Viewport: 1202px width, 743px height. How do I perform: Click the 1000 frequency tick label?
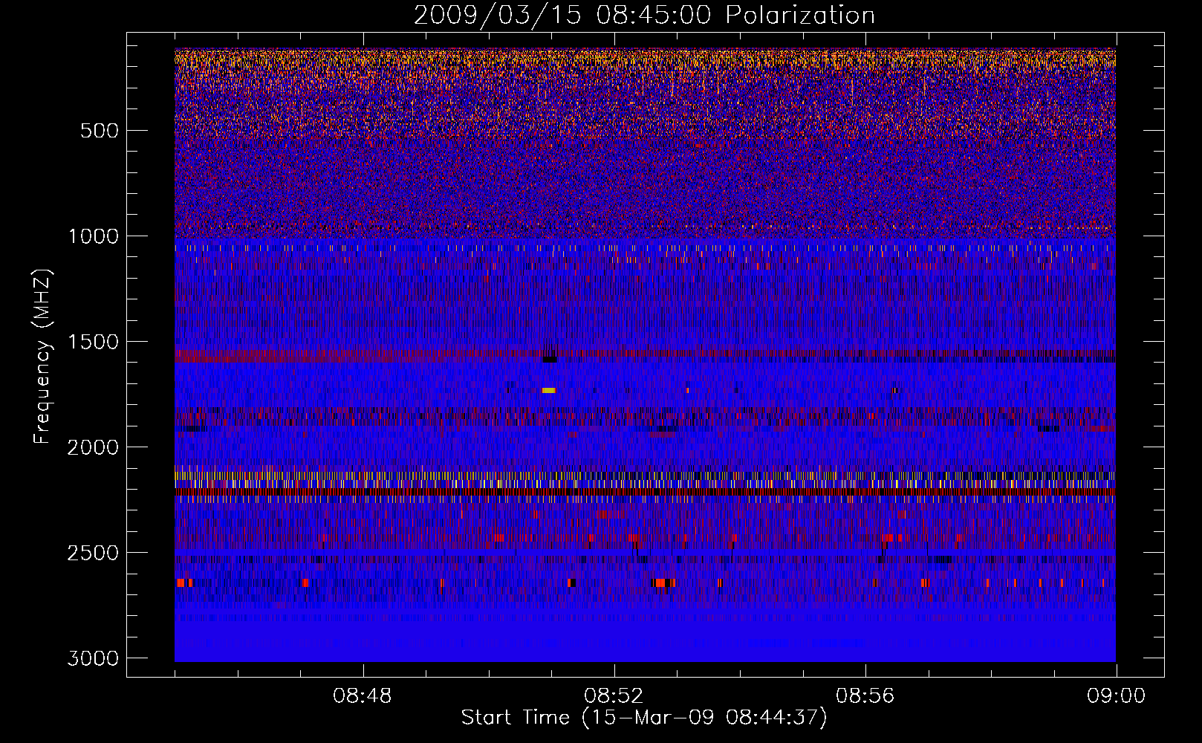tap(93, 236)
